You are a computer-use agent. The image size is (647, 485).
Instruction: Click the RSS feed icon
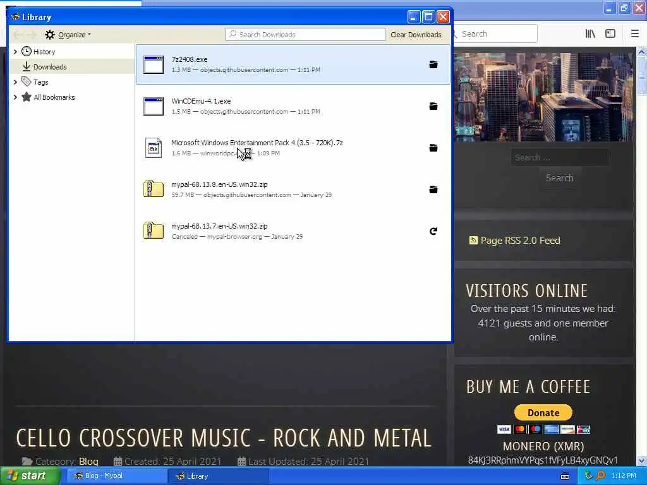coord(473,241)
